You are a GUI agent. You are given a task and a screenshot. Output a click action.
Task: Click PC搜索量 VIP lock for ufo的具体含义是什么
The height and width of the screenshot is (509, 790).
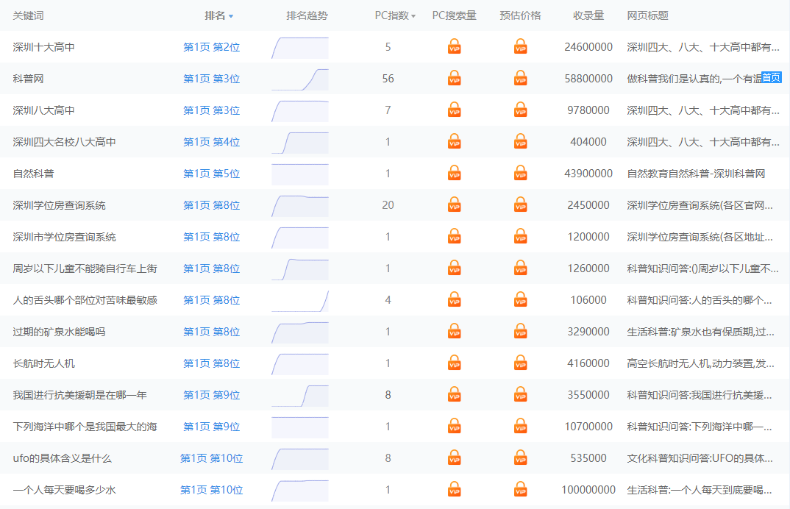click(455, 458)
